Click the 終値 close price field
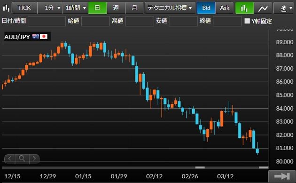The width and height of the screenshot is (296, 183). [227, 21]
